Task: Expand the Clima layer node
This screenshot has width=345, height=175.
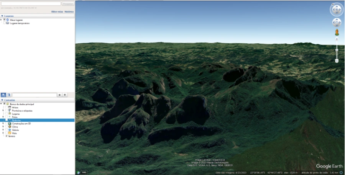Action: tap(3, 127)
